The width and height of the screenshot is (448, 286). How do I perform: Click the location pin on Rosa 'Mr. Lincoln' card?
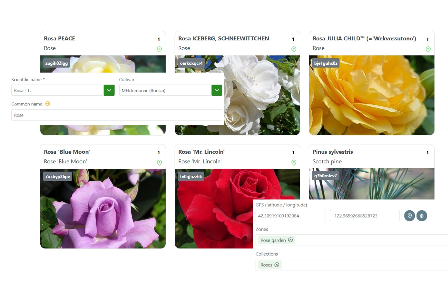point(294,163)
